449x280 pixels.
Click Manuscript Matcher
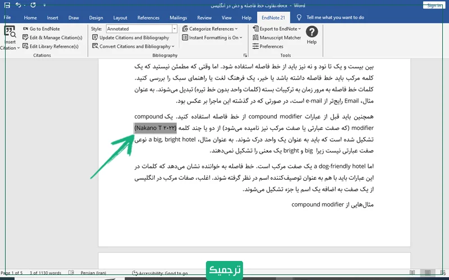[277, 38]
